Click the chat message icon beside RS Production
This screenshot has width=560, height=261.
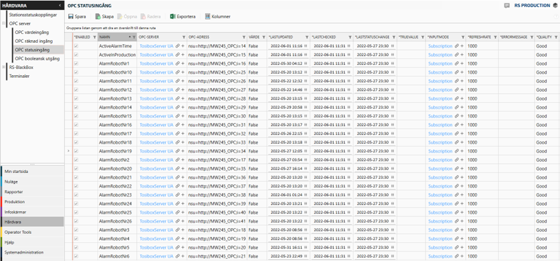coord(507,5)
